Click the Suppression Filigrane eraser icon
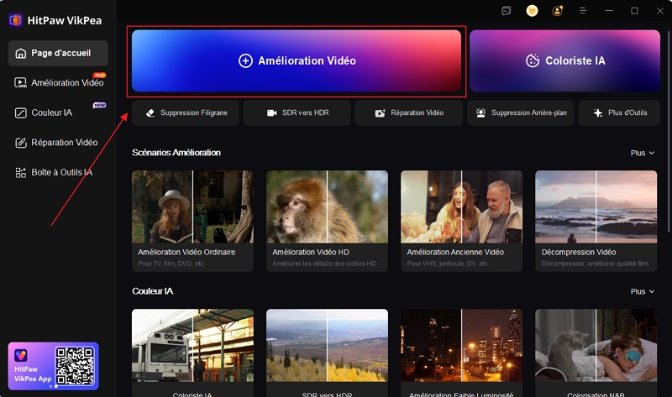The width and height of the screenshot is (672, 397). point(150,112)
